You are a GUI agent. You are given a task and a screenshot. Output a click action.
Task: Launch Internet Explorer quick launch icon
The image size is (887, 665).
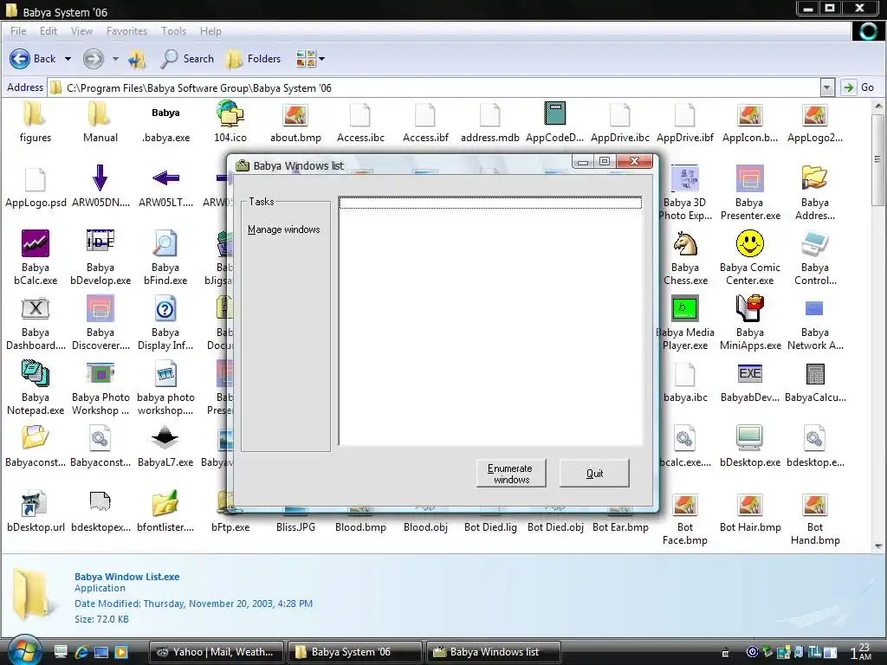coord(81,652)
